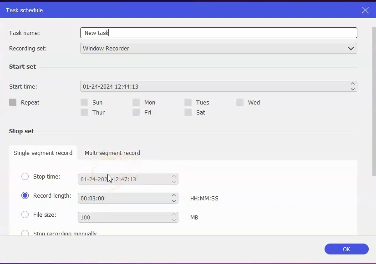The height and width of the screenshot is (264, 376).
Task: Decrease File size with down arrow
Action: (x=174, y=220)
